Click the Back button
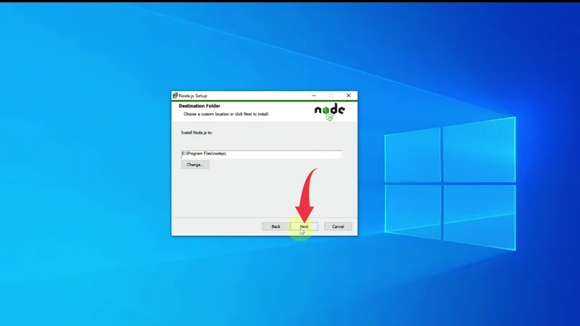Screen dimensions: 580x326 pyautogui.click(x=275, y=227)
